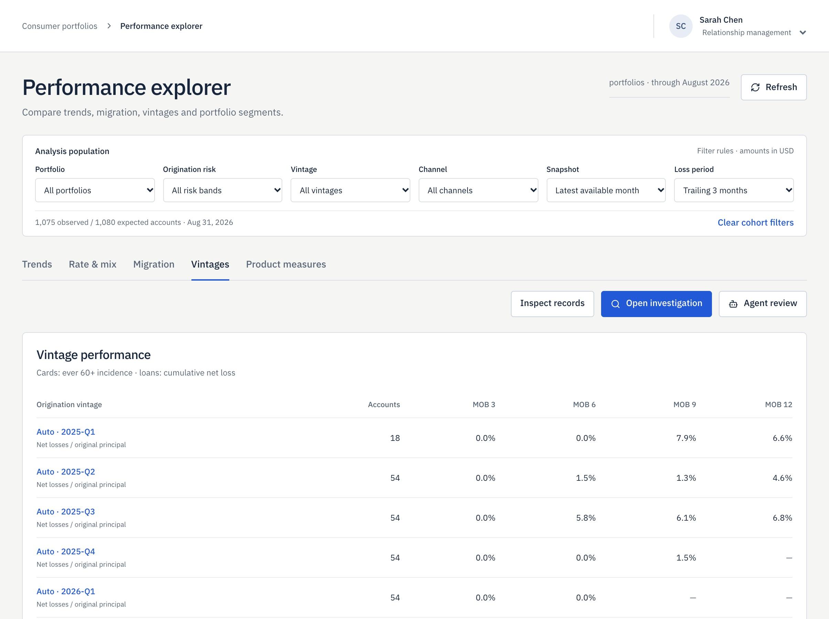Click the 5.8% value for 2025-Q3
829x619 pixels.
tap(585, 518)
